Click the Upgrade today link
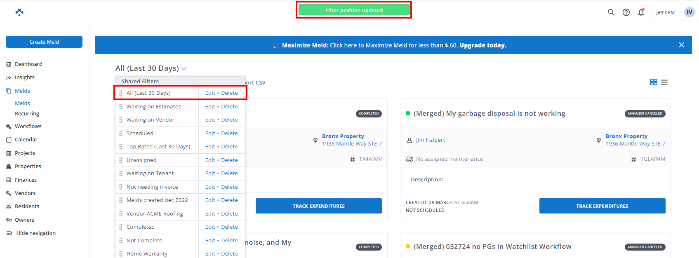Image resolution: width=699 pixels, height=258 pixels. click(x=483, y=45)
